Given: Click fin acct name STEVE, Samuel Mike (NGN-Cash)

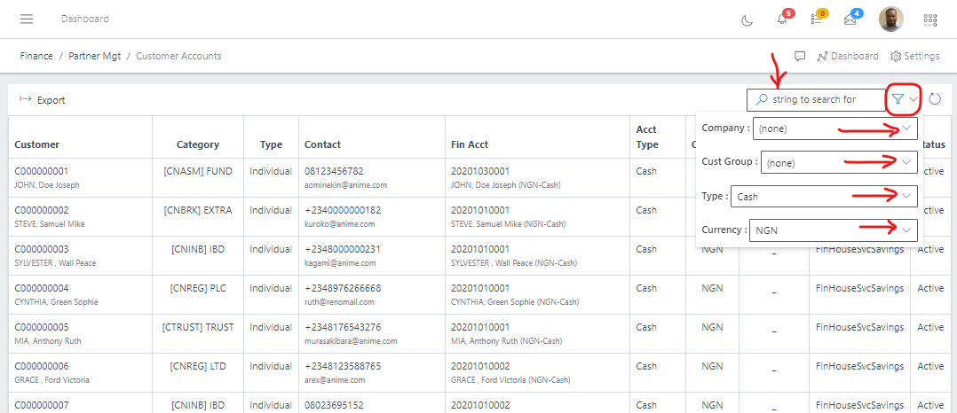Looking at the screenshot, I should (509, 223).
